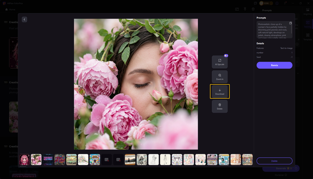The width and height of the screenshot is (313, 179).
Task: Click the main peony portrait preview image
Action: [x=136, y=84]
